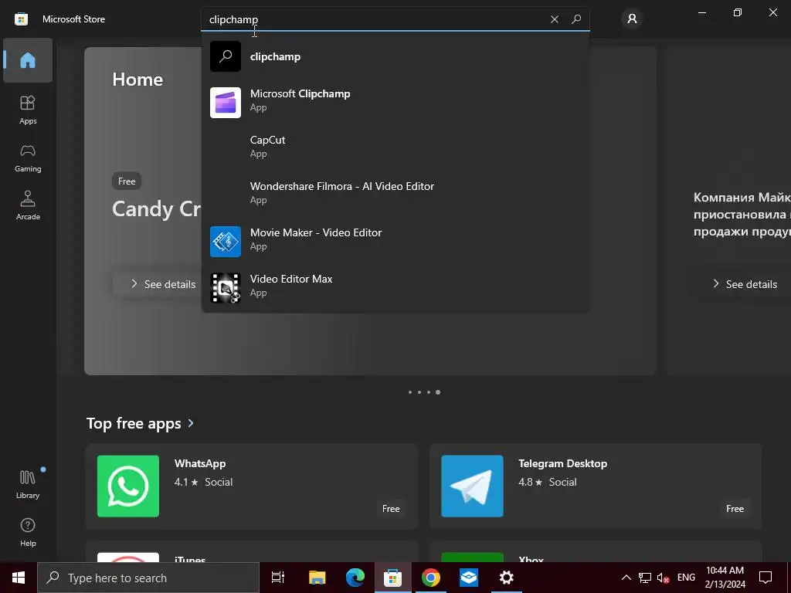Open Microsoft Edge from taskbar
Screen dimensions: 791x593
[x=355, y=578]
